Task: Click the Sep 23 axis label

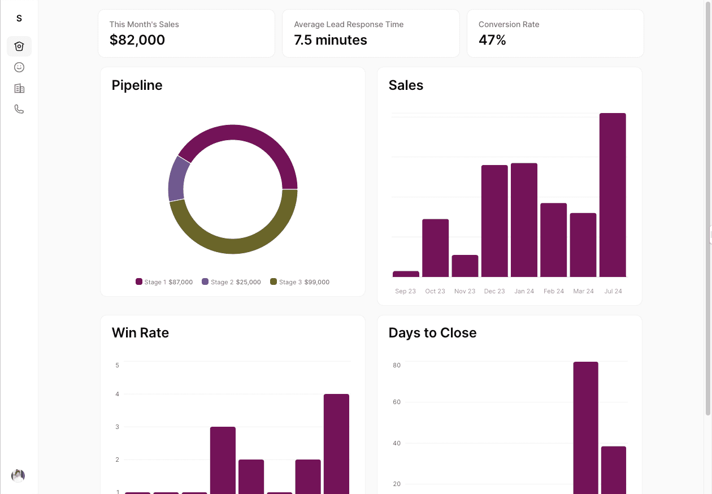Action: pyautogui.click(x=406, y=291)
